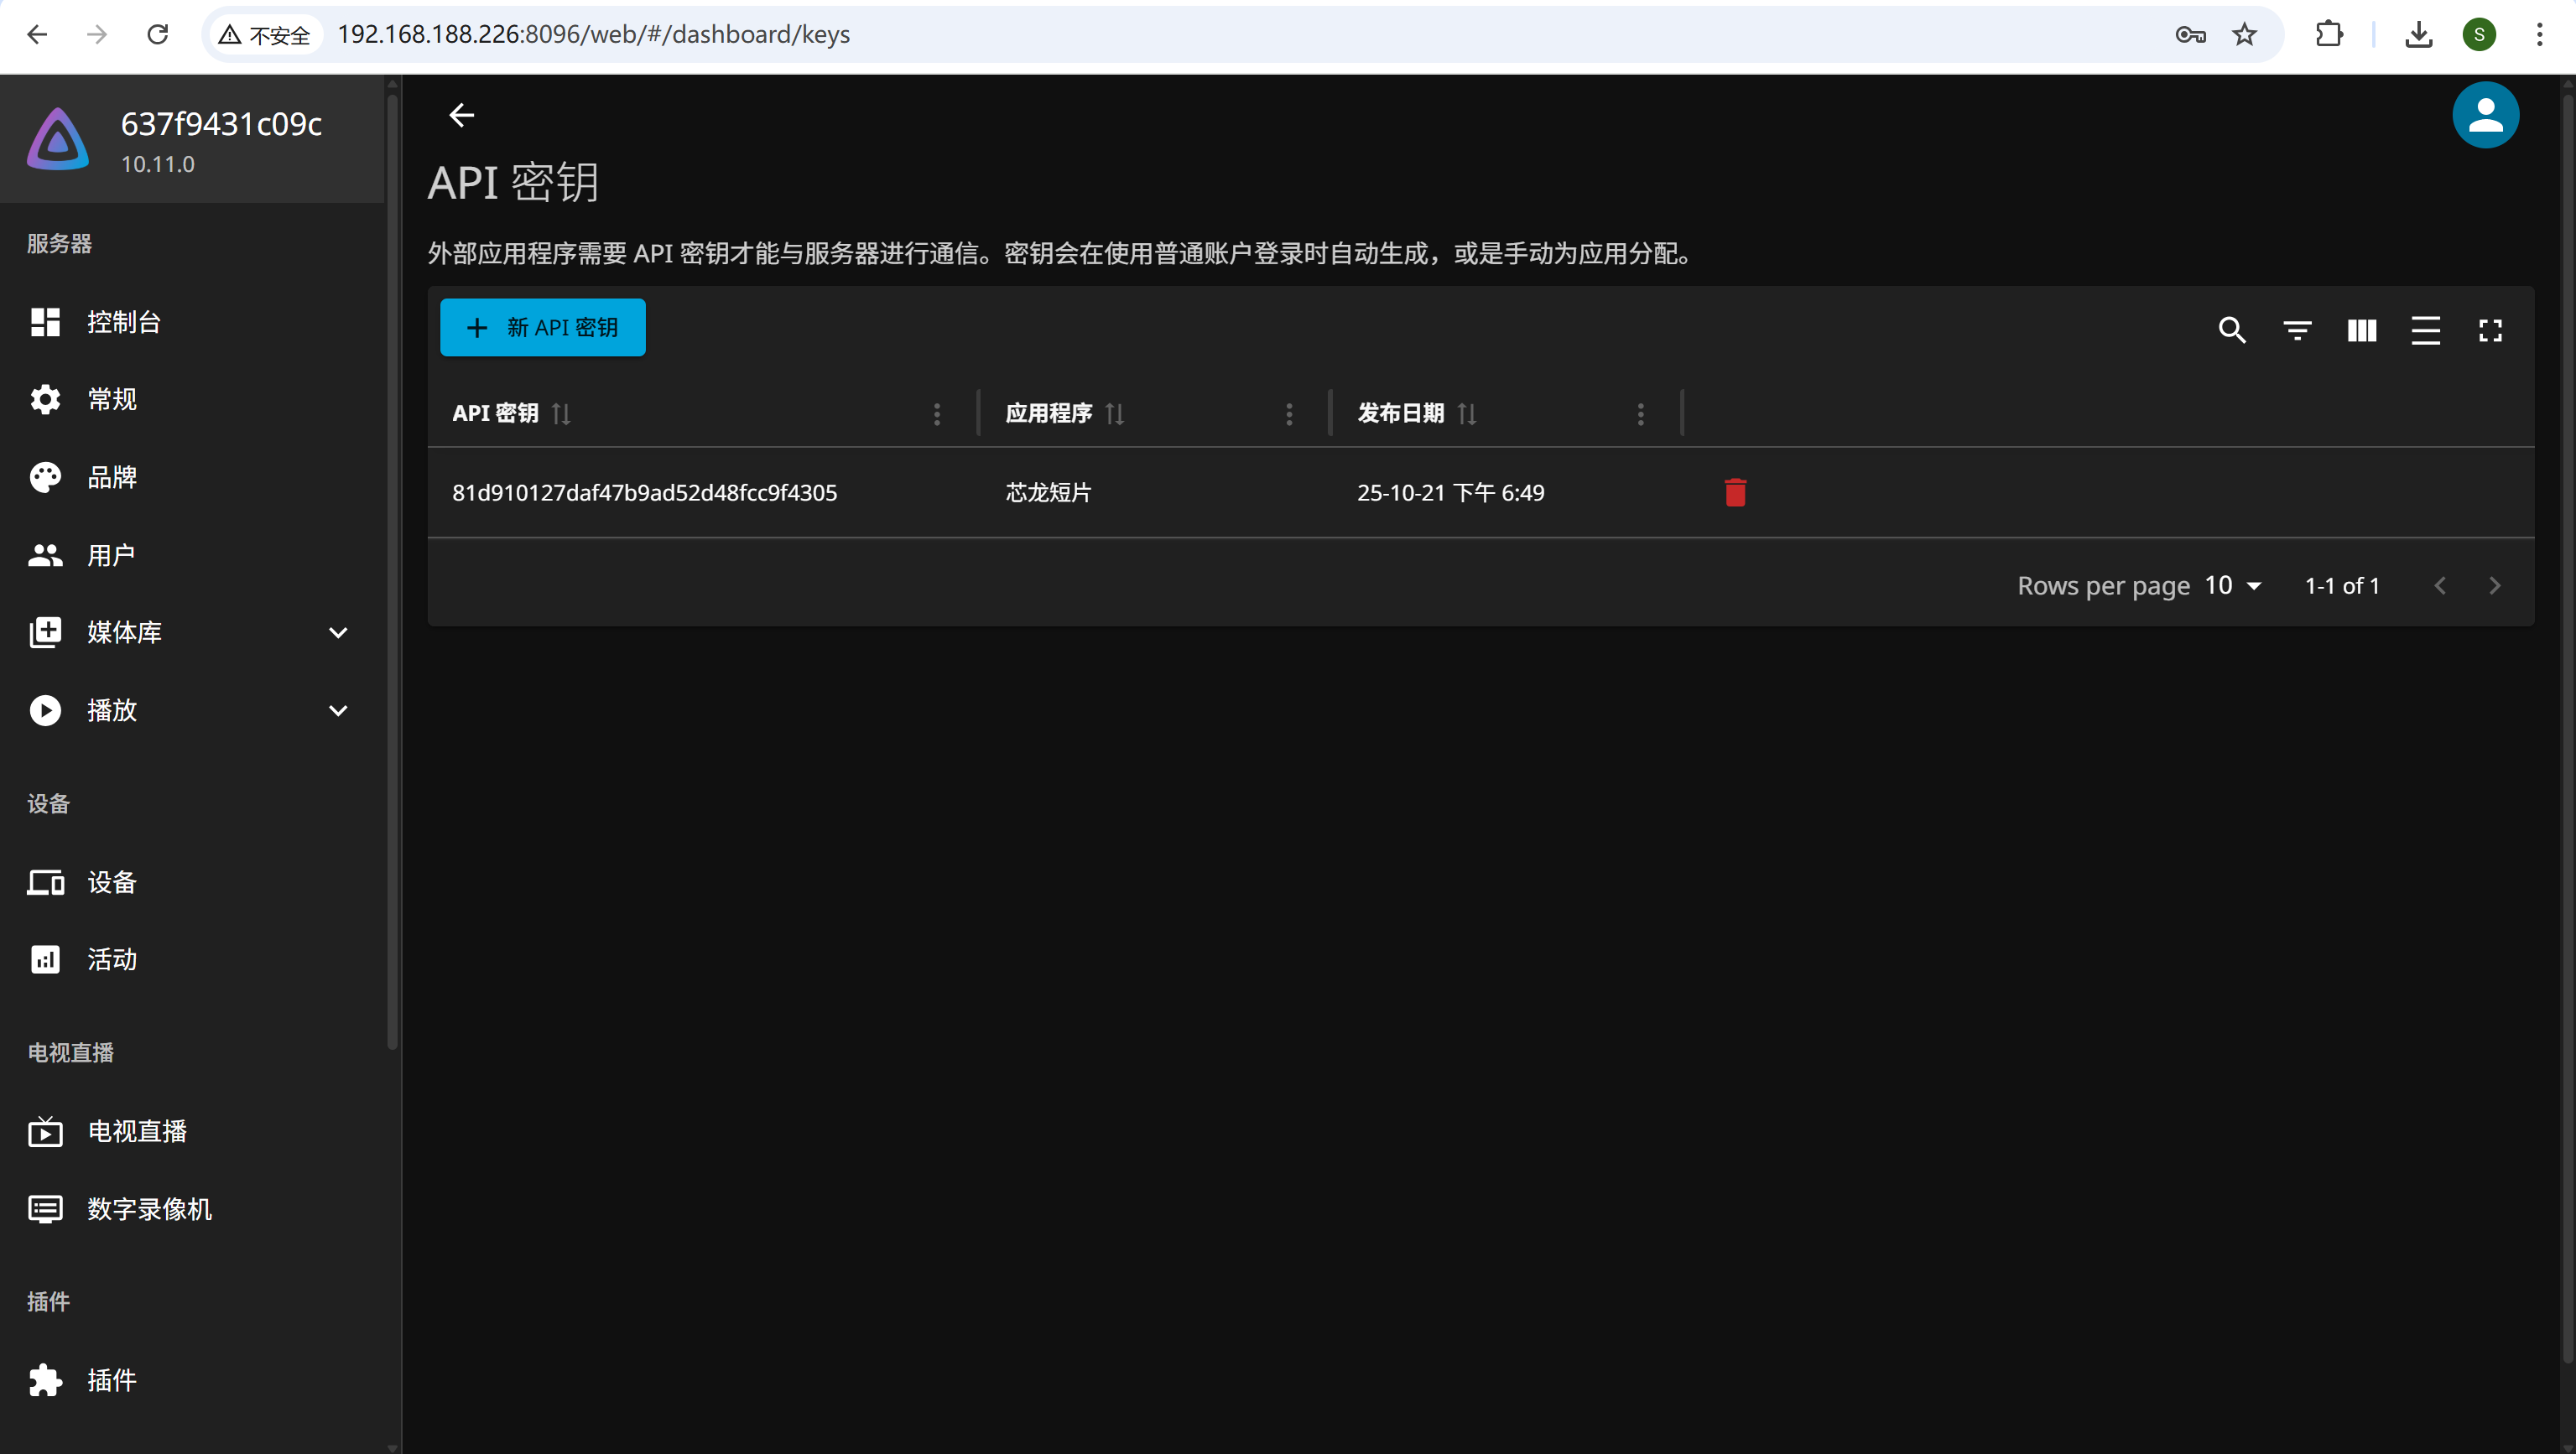Go back using page arrow
Image resolution: width=2576 pixels, height=1454 pixels.
point(461,115)
